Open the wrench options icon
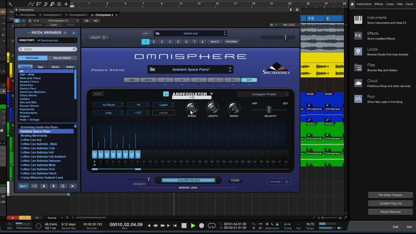 [x=10, y=4]
